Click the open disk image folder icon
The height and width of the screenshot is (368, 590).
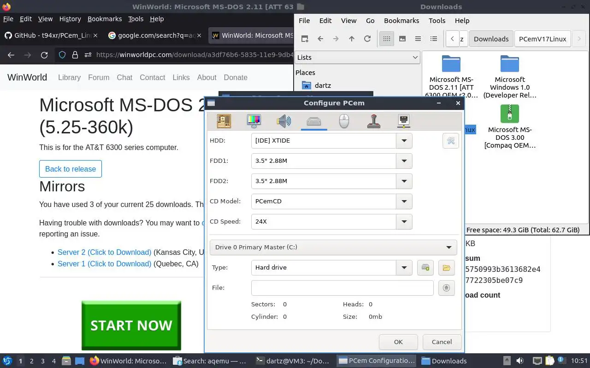pos(446,268)
